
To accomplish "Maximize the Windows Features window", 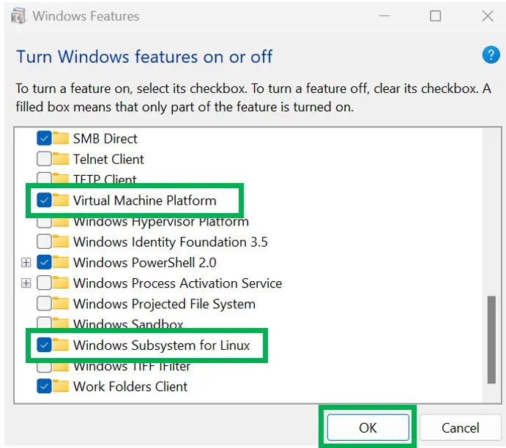I will 435,15.
